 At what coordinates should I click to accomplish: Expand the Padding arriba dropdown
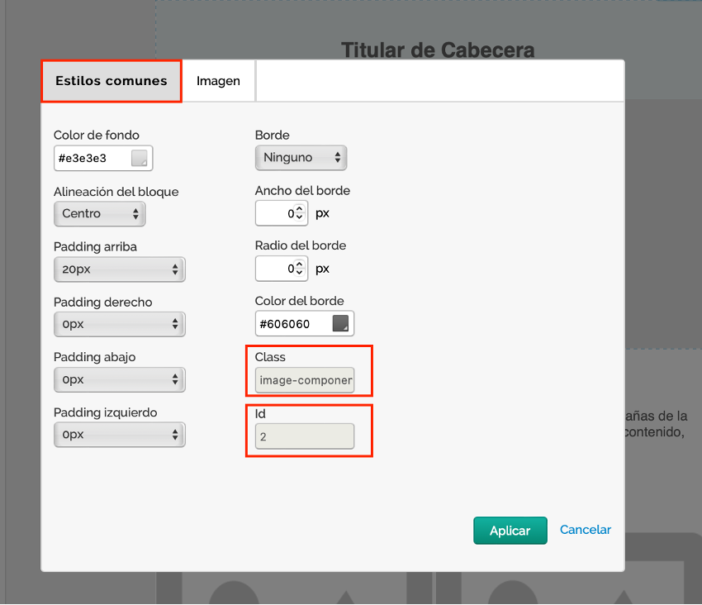(119, 269)
